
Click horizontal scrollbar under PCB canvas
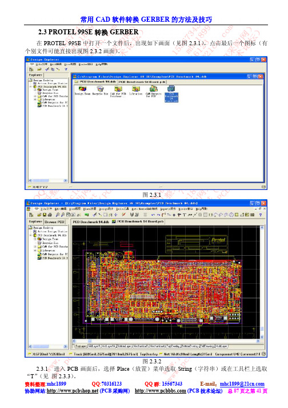[166, 341]
